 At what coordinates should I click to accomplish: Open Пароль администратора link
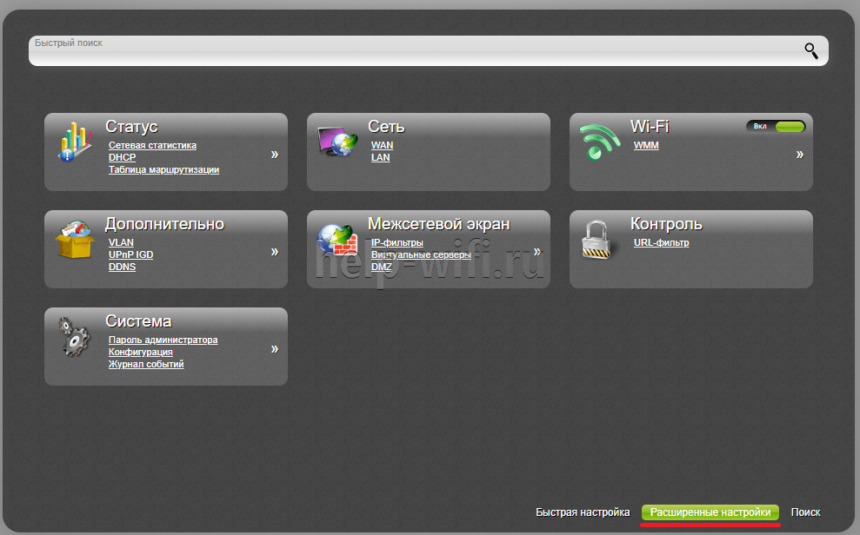163,340
